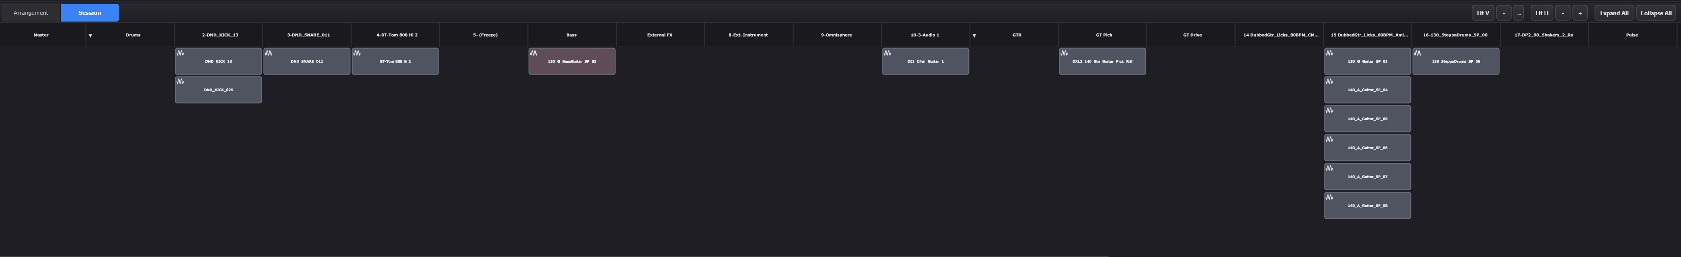Collapse the GTR group track triangle
The width and height of the screenshot is (1681, 257).
click(974, 35)
